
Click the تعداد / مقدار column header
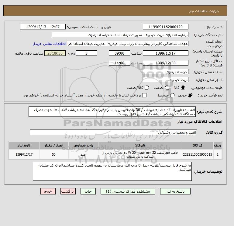tap(54, 145)
